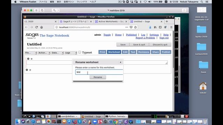This screenshot has height=125, width=223.
Task: Switch to Worksheet view
Action: 114,52
